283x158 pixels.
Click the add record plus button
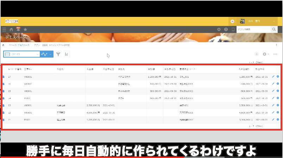pos(256,54)
